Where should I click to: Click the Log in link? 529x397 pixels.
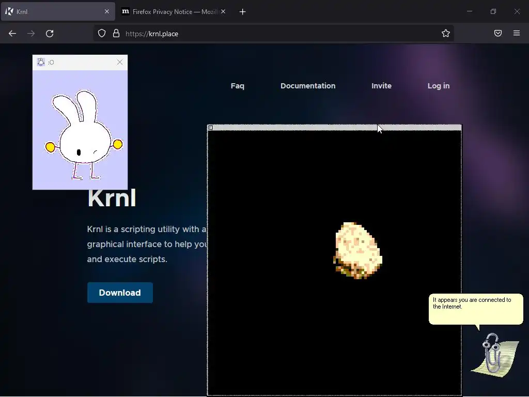point(439,86)
